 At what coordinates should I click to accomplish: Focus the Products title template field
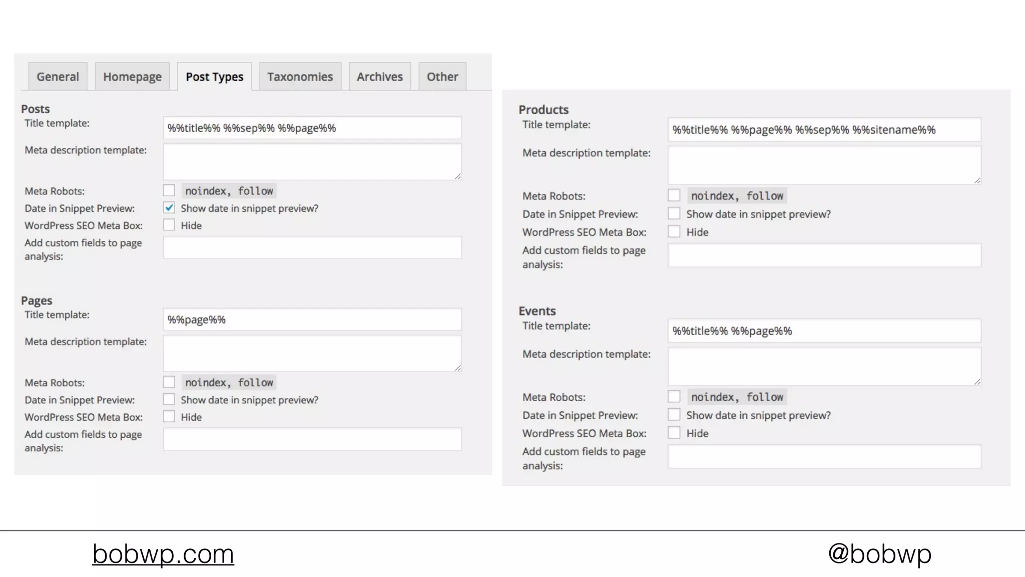point(824,130)
